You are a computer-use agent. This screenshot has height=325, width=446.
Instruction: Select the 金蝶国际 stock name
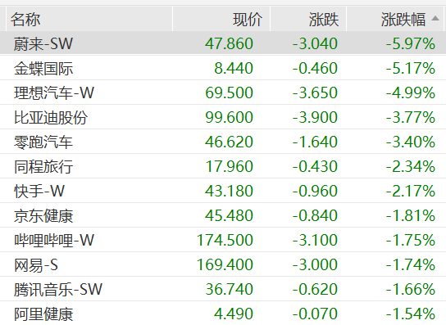coord(43,69)
